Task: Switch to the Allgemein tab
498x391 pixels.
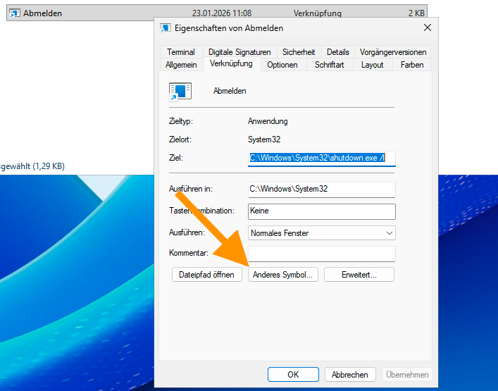Action: 181,65
